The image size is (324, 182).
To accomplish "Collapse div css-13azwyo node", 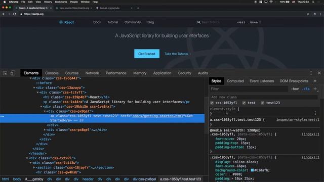I will (34, 87).
